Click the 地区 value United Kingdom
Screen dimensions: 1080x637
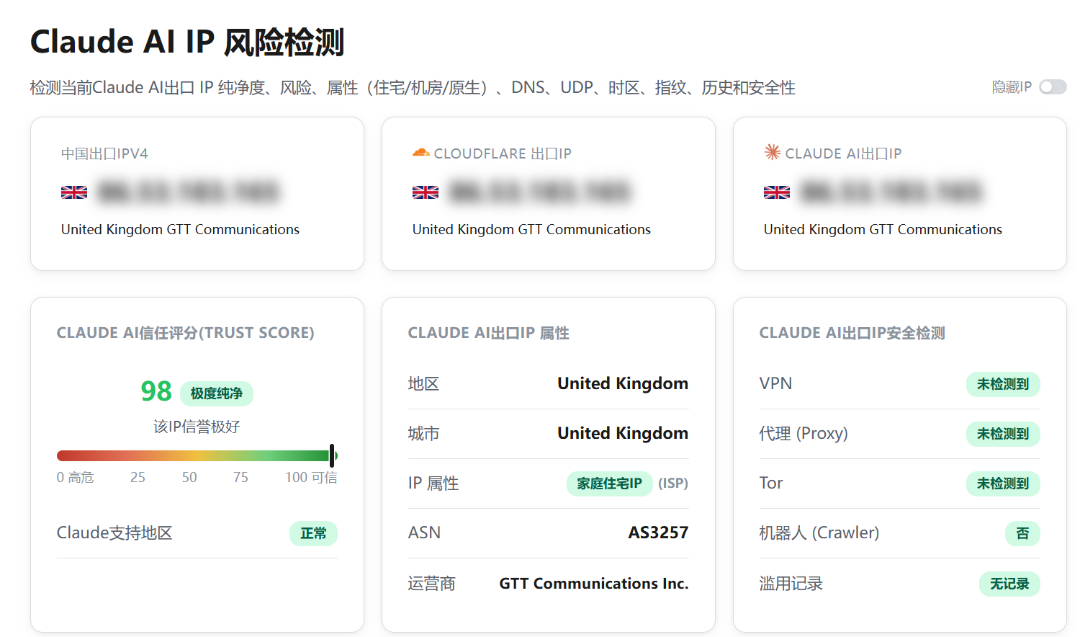[x=623, y=383]
